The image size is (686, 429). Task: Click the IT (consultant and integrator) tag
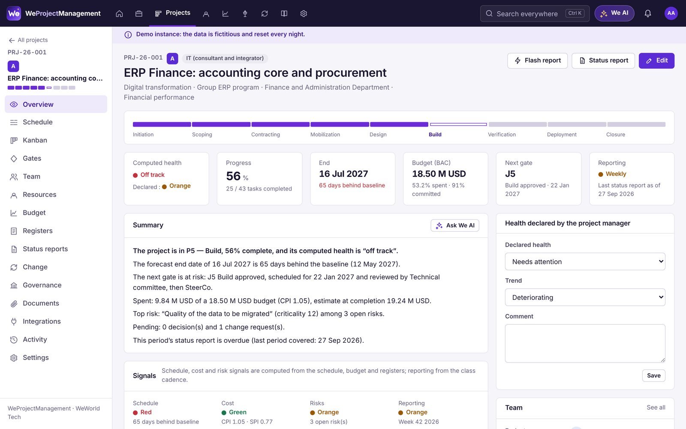[225, 58]
